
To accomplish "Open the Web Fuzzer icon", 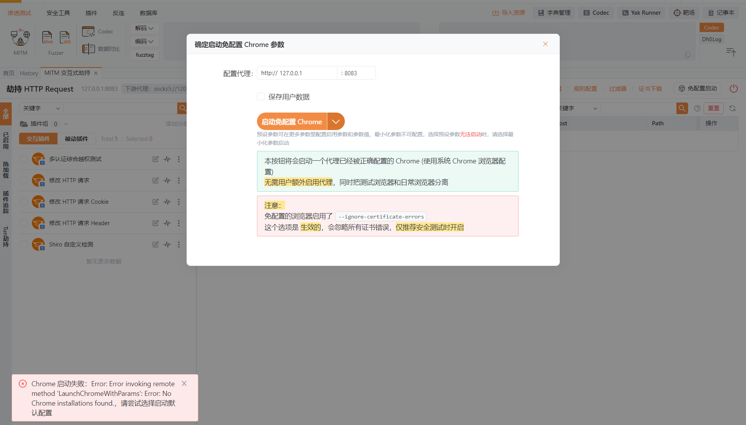I will (x=47, y=38).
